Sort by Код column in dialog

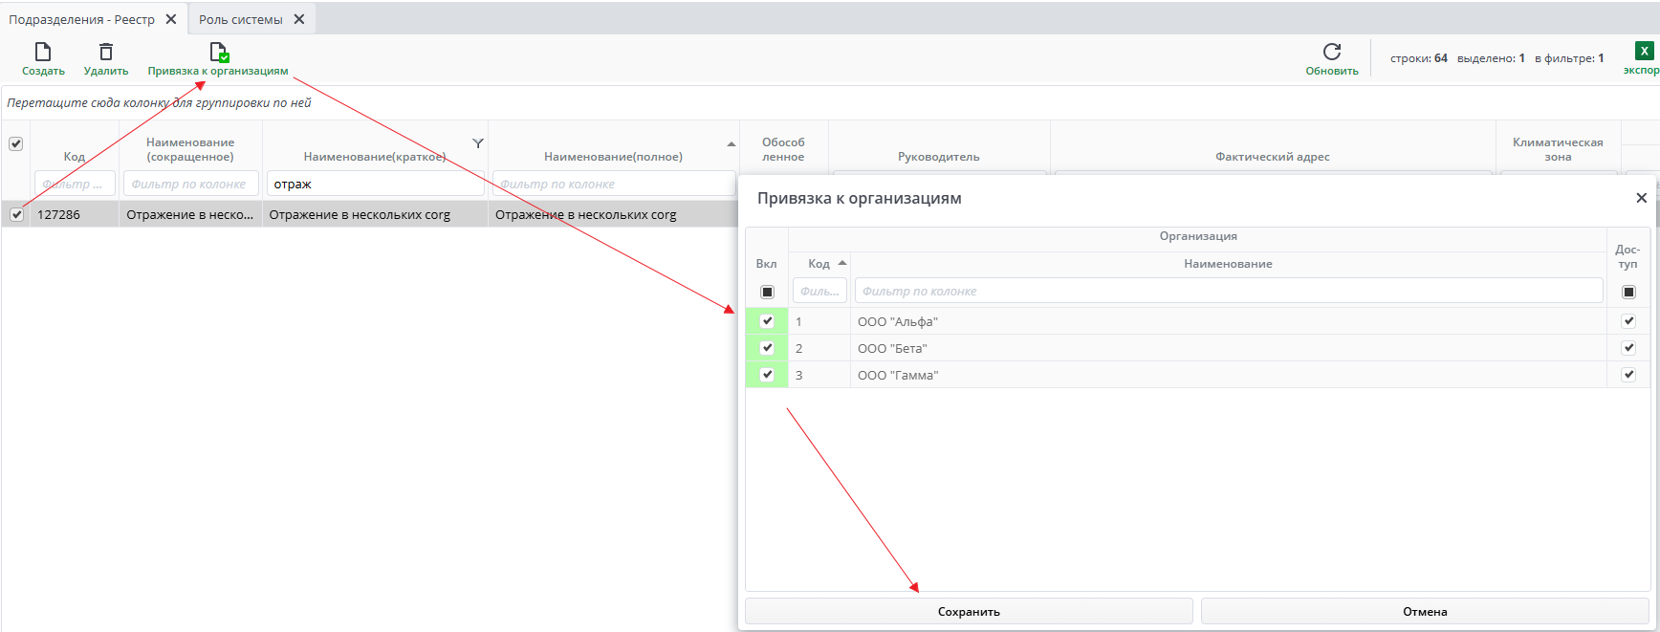[819, 264]
